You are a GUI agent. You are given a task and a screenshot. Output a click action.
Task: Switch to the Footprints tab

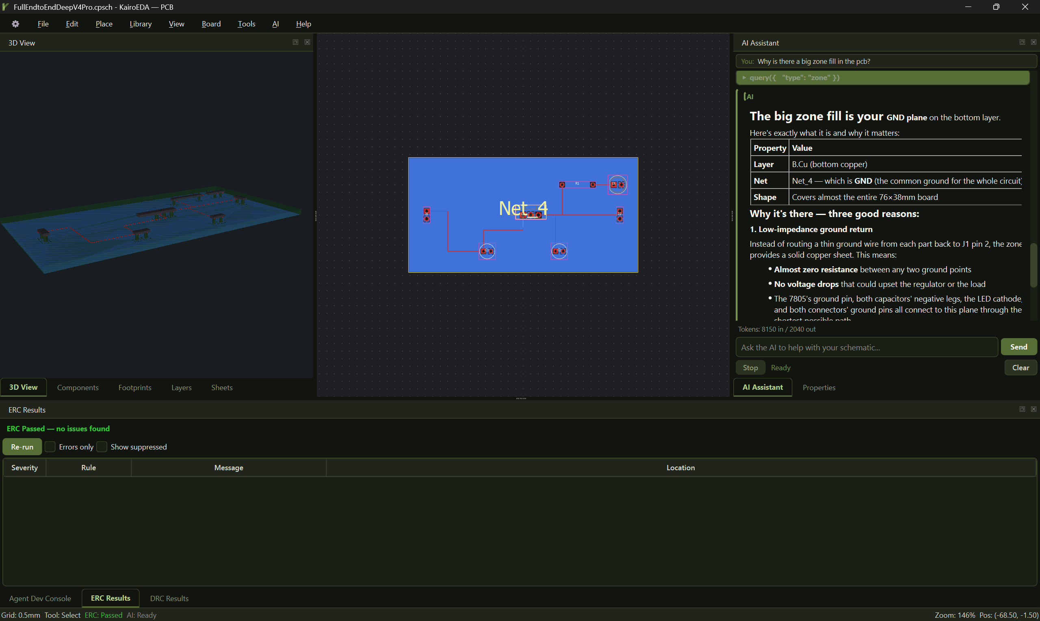134,387
